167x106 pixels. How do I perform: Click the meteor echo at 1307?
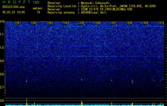pyautogui.click(x=112, y=80)
